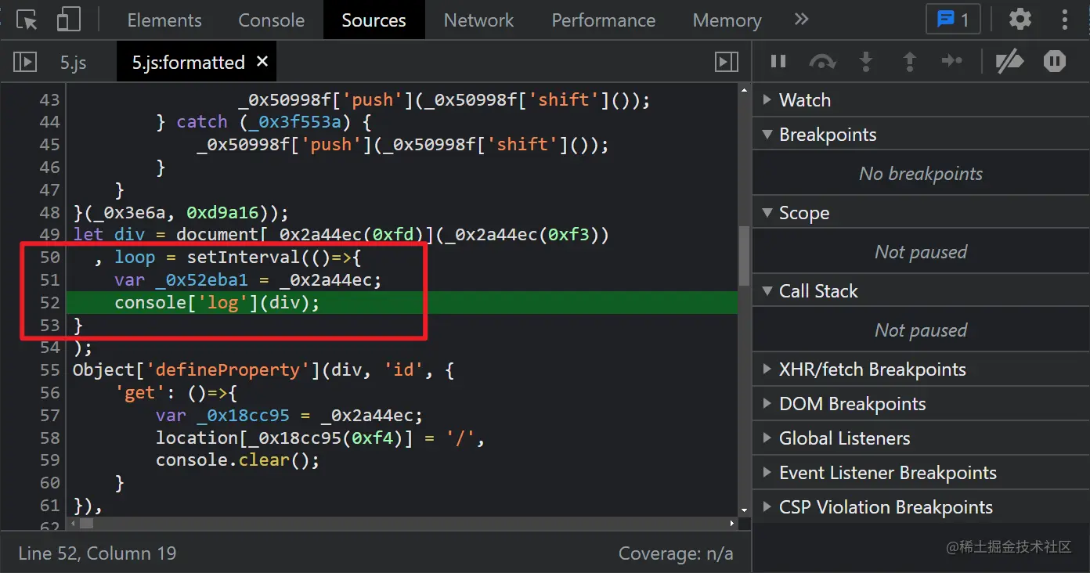
Task: Collapse the Breakpoints section
Action: click(x=921, y=135)
